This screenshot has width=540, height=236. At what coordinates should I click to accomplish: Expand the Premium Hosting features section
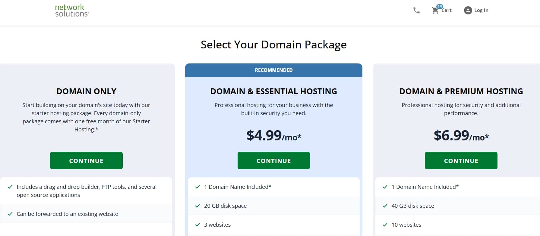click(x=461, y=206)
